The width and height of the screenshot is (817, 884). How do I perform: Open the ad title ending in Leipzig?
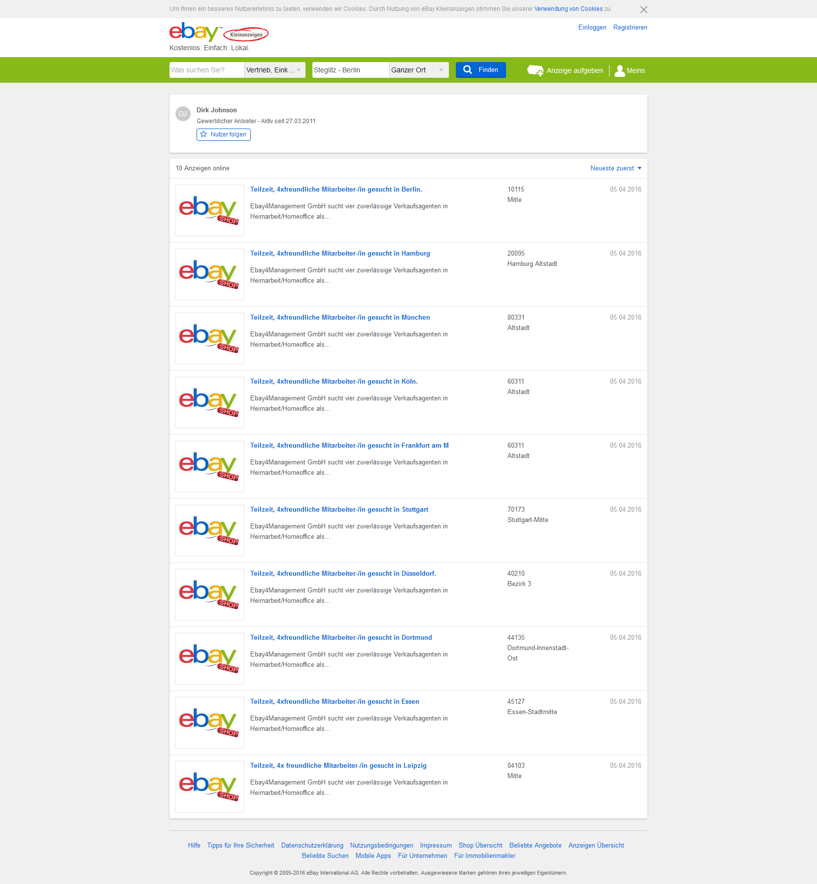tap(339, 766)
